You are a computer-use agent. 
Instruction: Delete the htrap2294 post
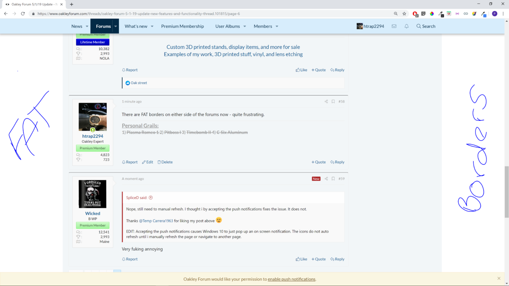click(x=165, y=162)
